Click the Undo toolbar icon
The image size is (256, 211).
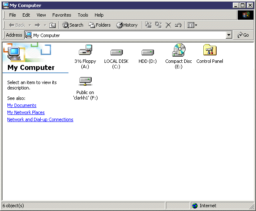click(x=178, y=25)
